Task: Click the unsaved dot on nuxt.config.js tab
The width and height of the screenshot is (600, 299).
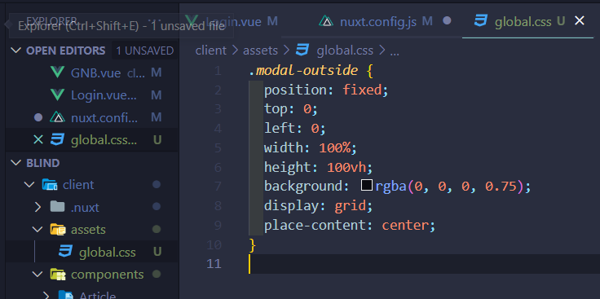Action: (x=447, y=21)
